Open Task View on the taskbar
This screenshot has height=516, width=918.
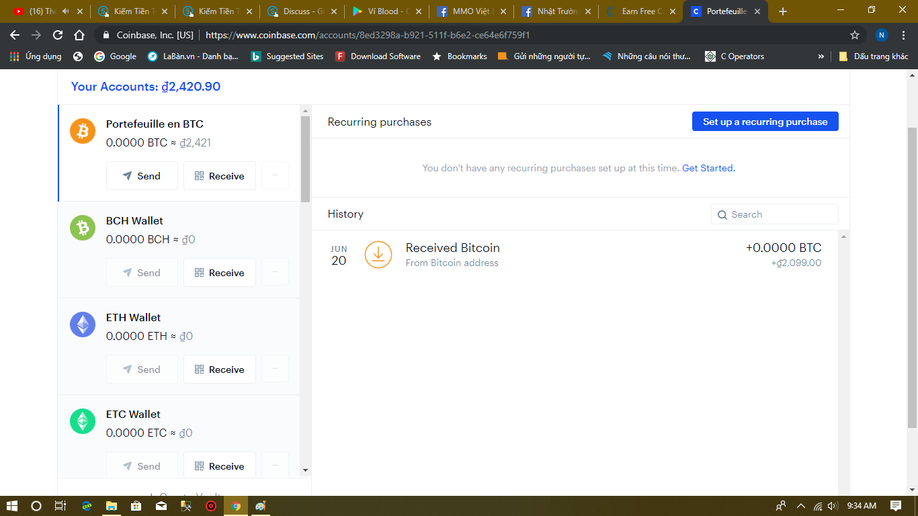(60, 506)
